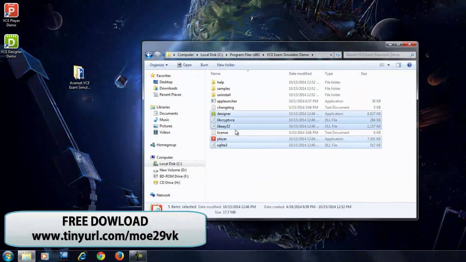
Task: Click the VCE Exam Simulator Demo breadcrumb
Action: 288,55
